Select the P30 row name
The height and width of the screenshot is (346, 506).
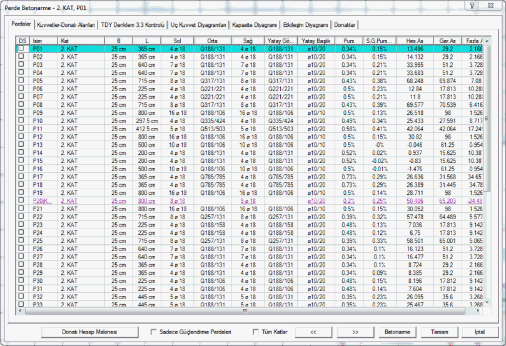pyautogui.click(x=38, y=280)
